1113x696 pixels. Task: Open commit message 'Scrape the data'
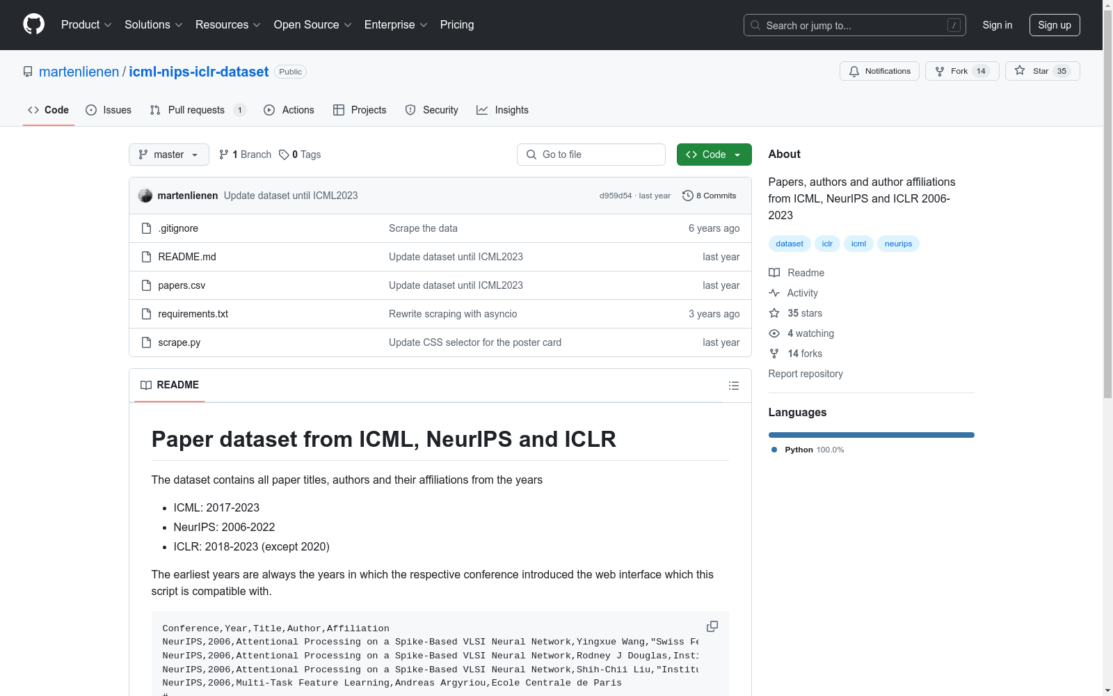(423, 228)
